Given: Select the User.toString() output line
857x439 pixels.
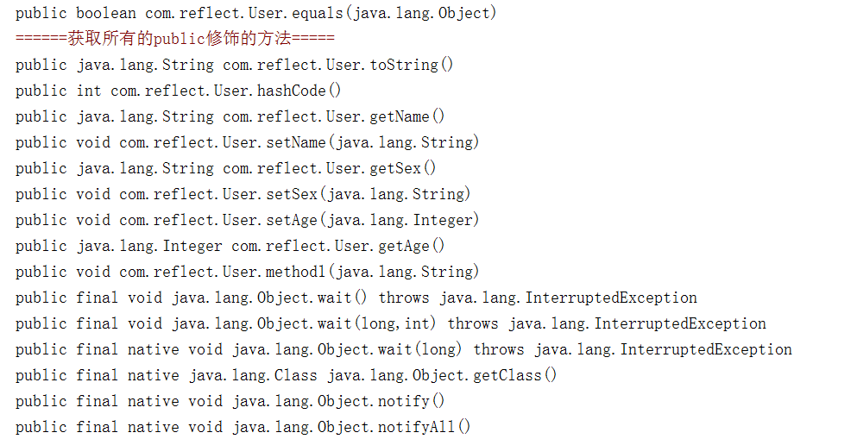Looking at the screenshot, I should pos(234,65).
